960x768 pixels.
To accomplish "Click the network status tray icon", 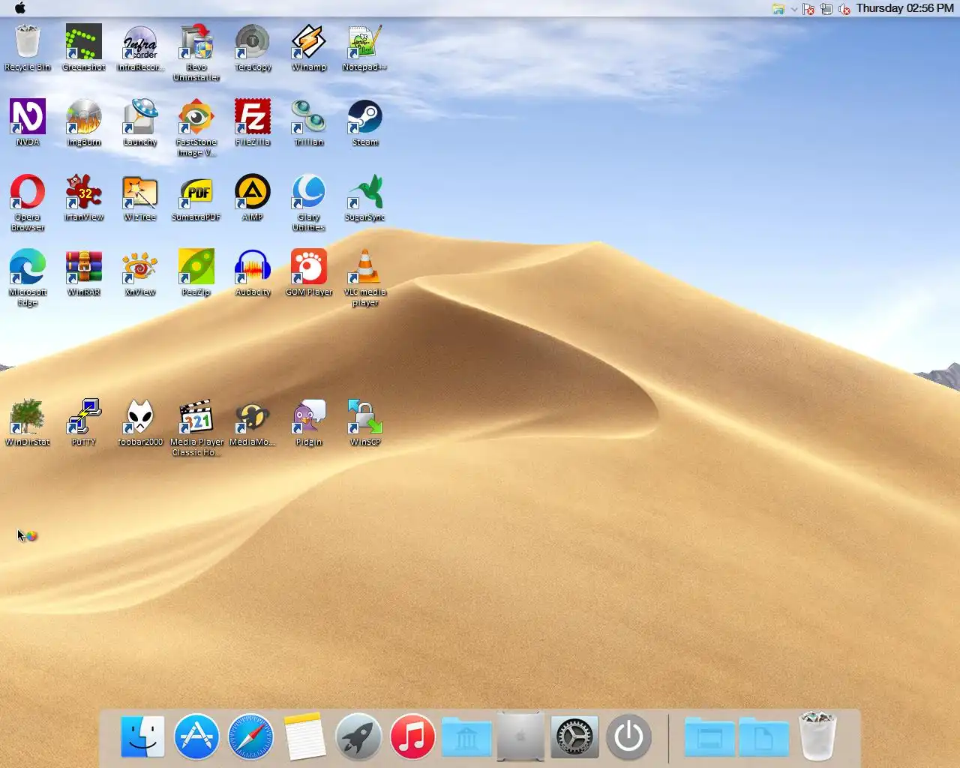I will click(826, 9).
